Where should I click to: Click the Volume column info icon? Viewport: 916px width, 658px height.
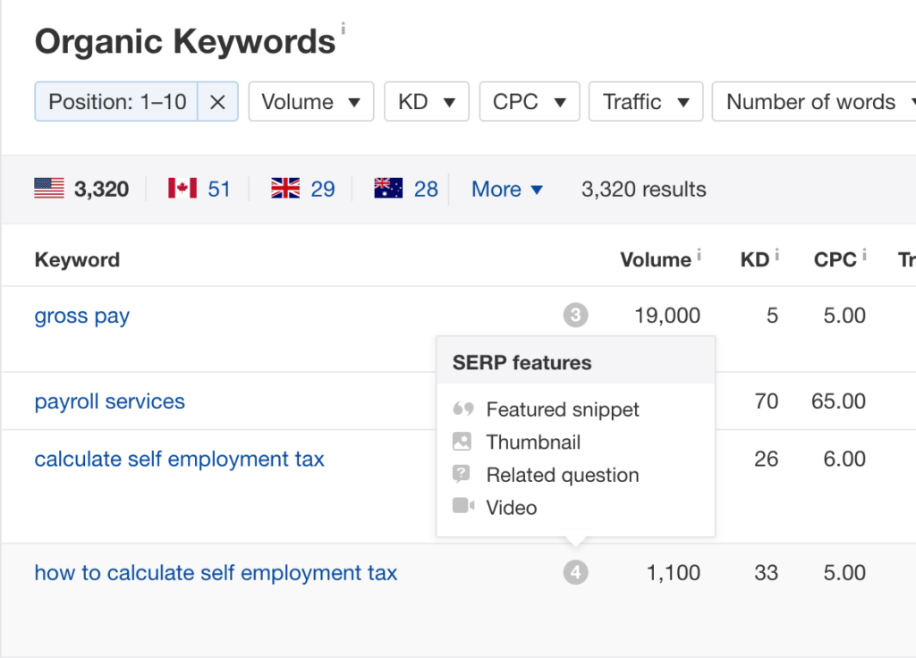[699, 255]
